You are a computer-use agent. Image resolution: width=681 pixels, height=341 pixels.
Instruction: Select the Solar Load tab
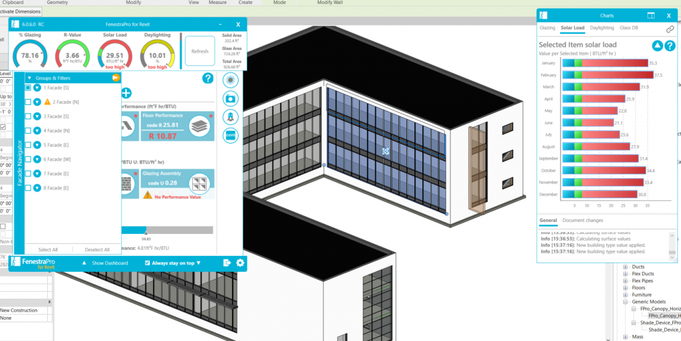(573, 28)
